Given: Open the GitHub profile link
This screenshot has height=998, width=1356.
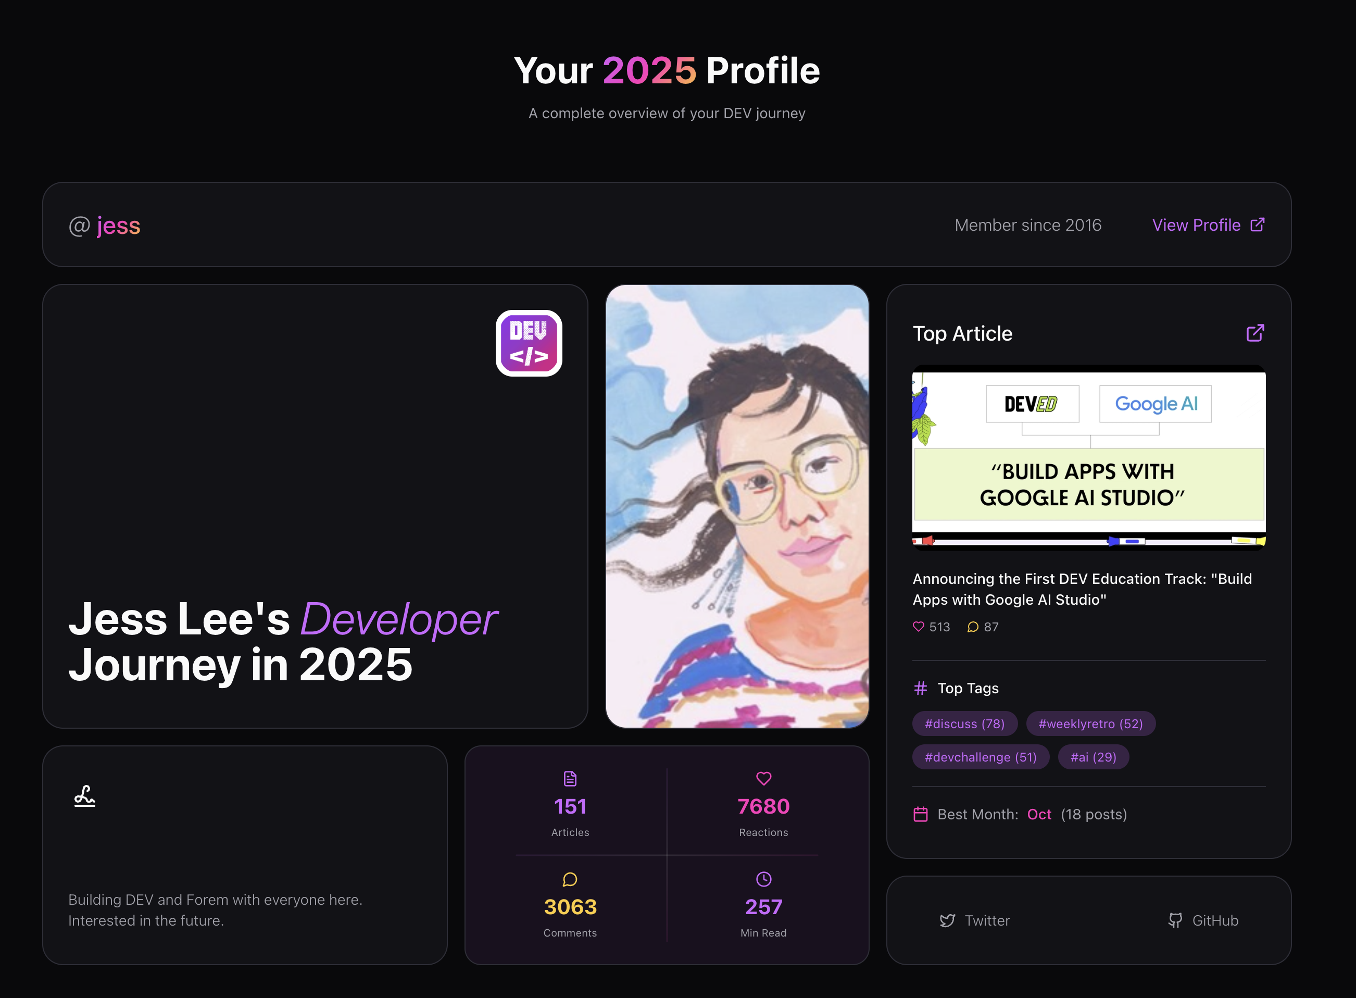Looking at the screenshot, I should pos(1202,920).
